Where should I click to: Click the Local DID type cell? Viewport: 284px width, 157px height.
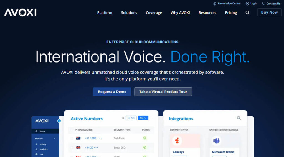[x=120, y=148]
